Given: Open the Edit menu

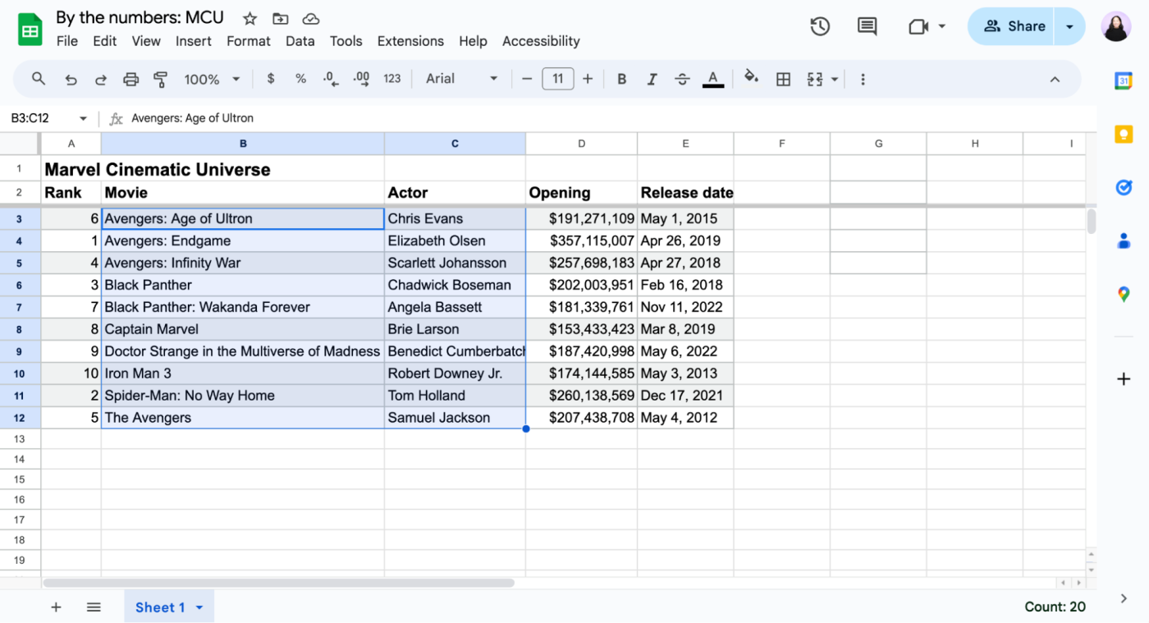Looking at the screenshot, I should pyautogui.click(x=105, y=41).
